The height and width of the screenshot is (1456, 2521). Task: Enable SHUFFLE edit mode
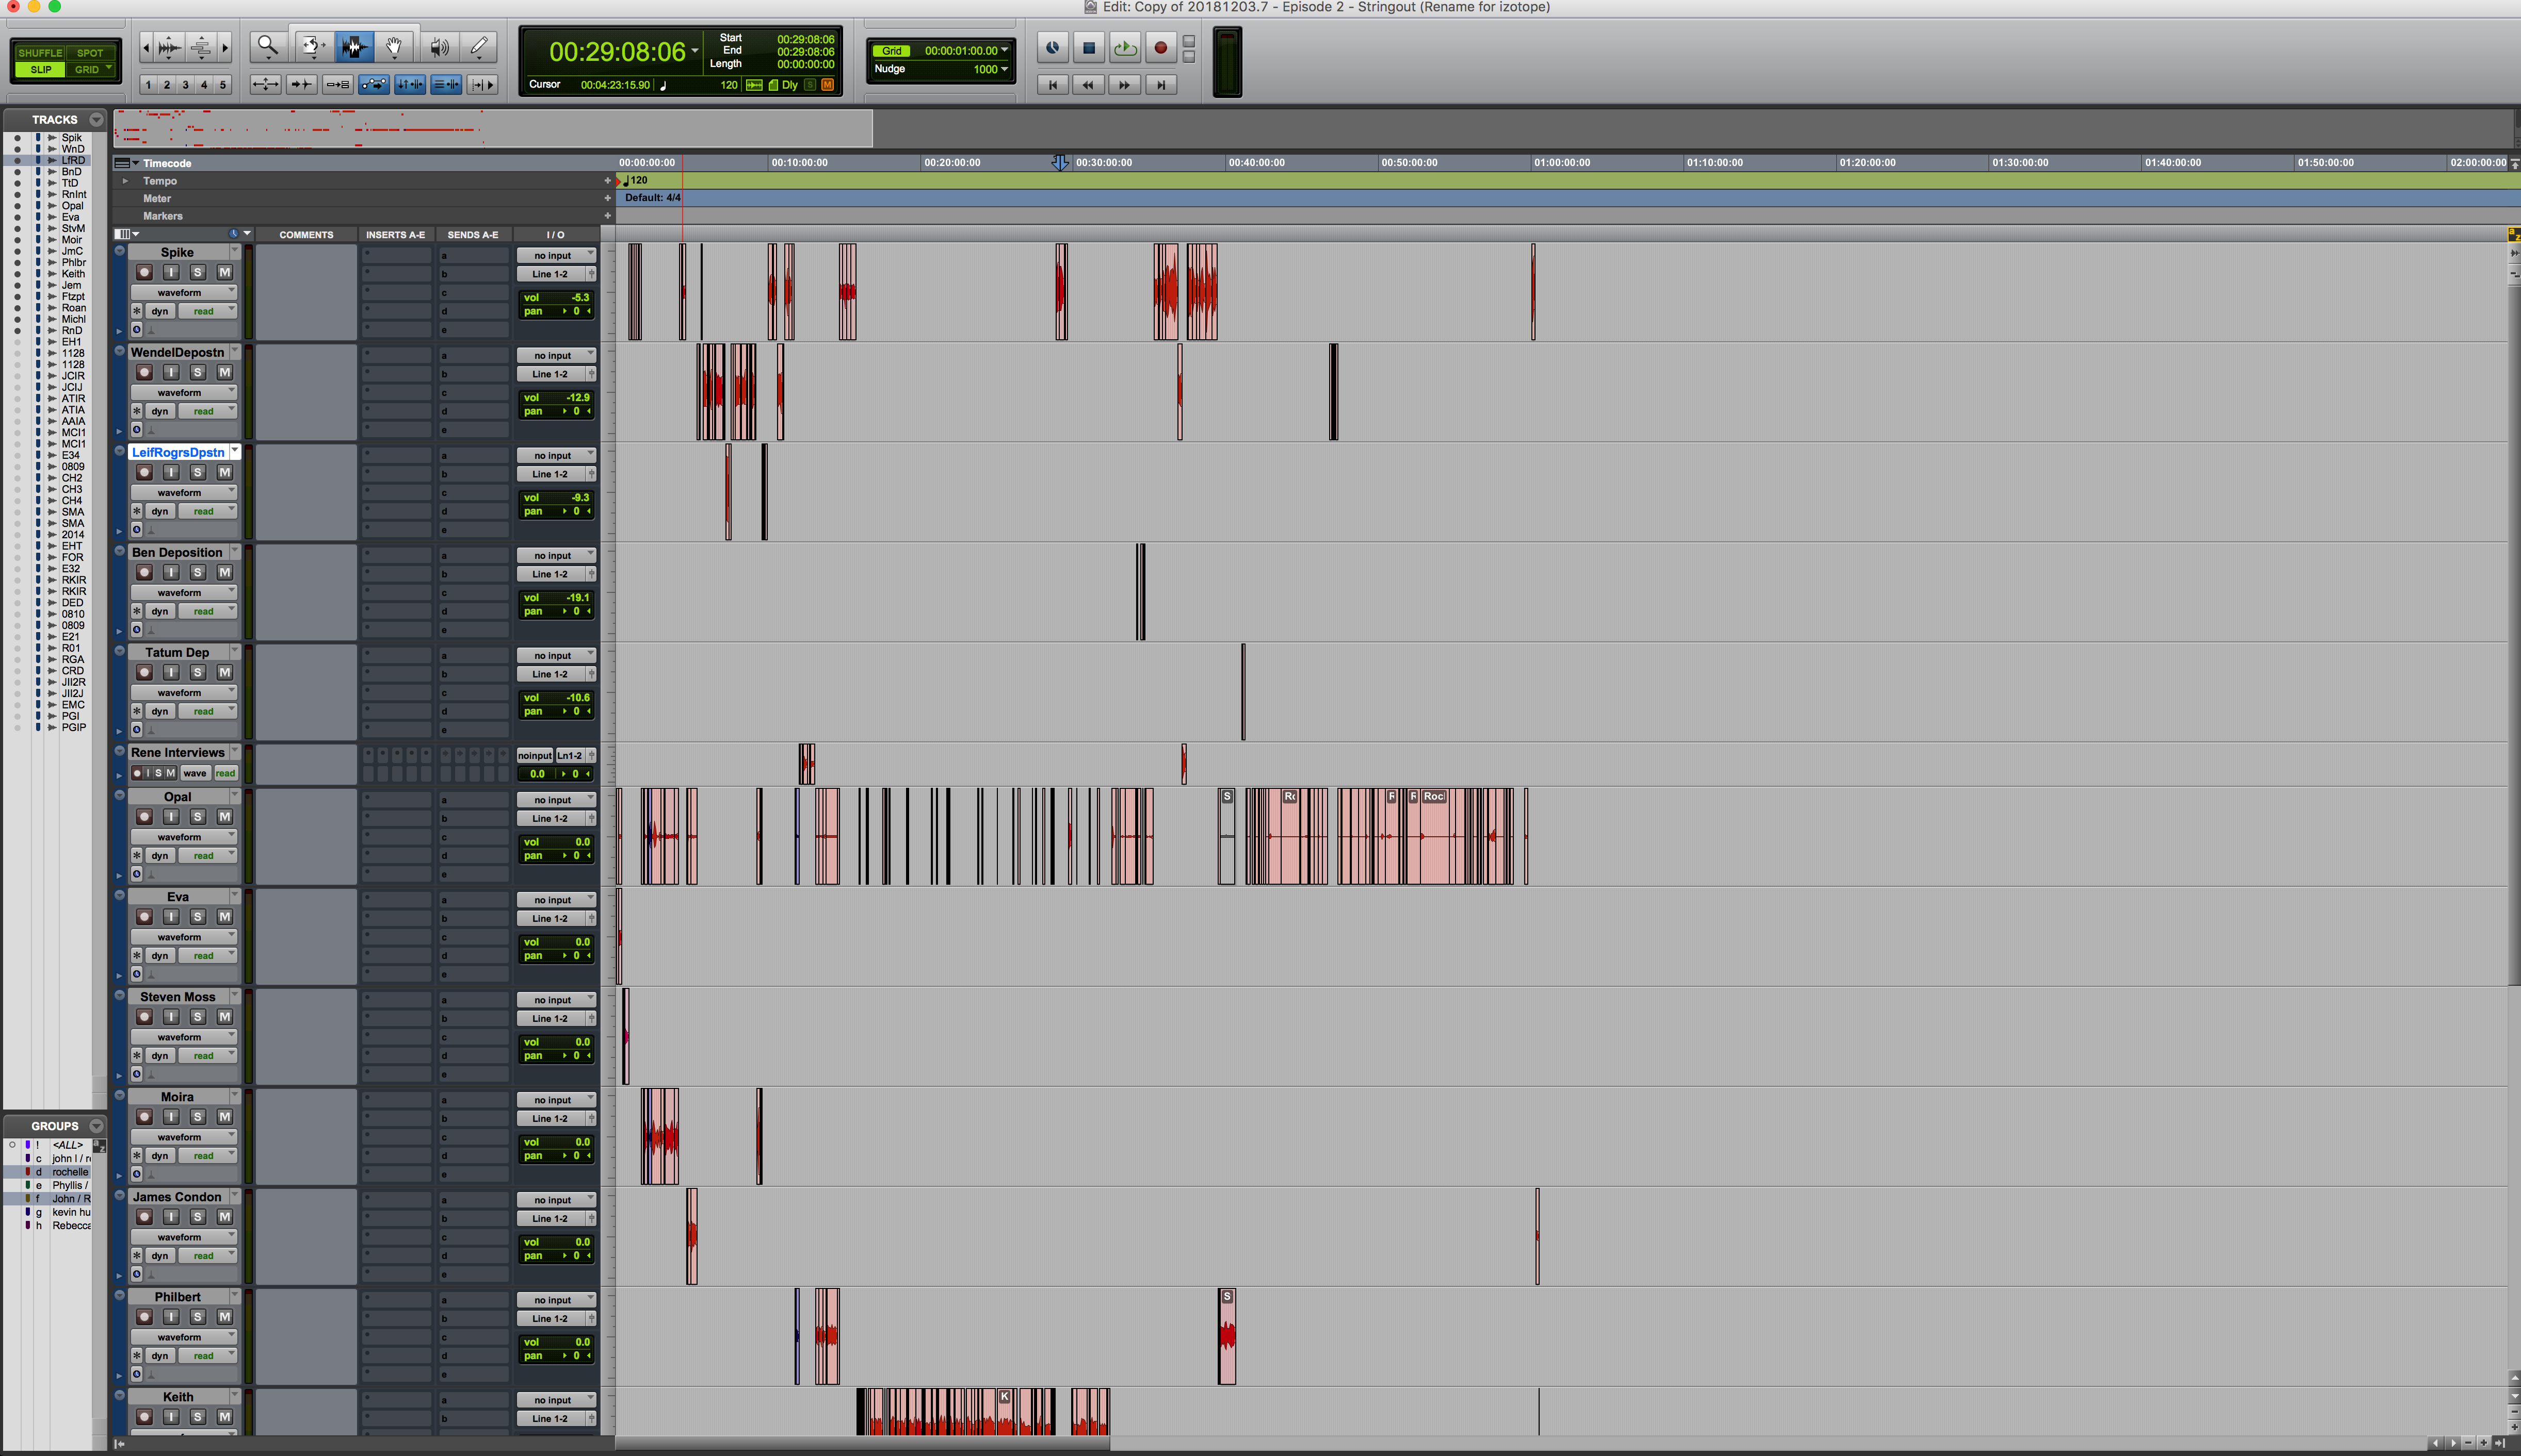(x=40, y=53)
